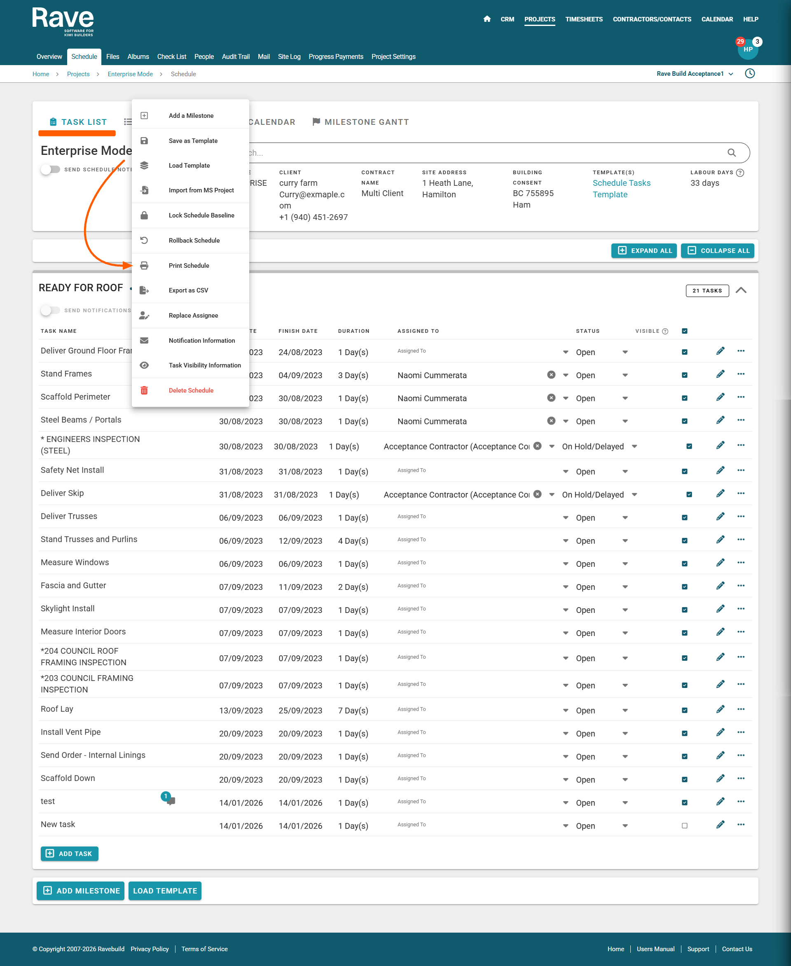Remove Naomi Cummerata from Stand Frames task

tap(551, 375)
